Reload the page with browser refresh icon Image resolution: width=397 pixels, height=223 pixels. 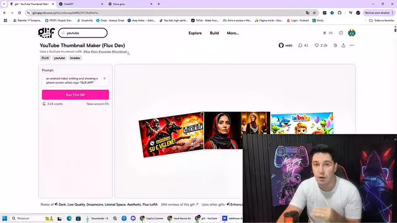(20, 12)
